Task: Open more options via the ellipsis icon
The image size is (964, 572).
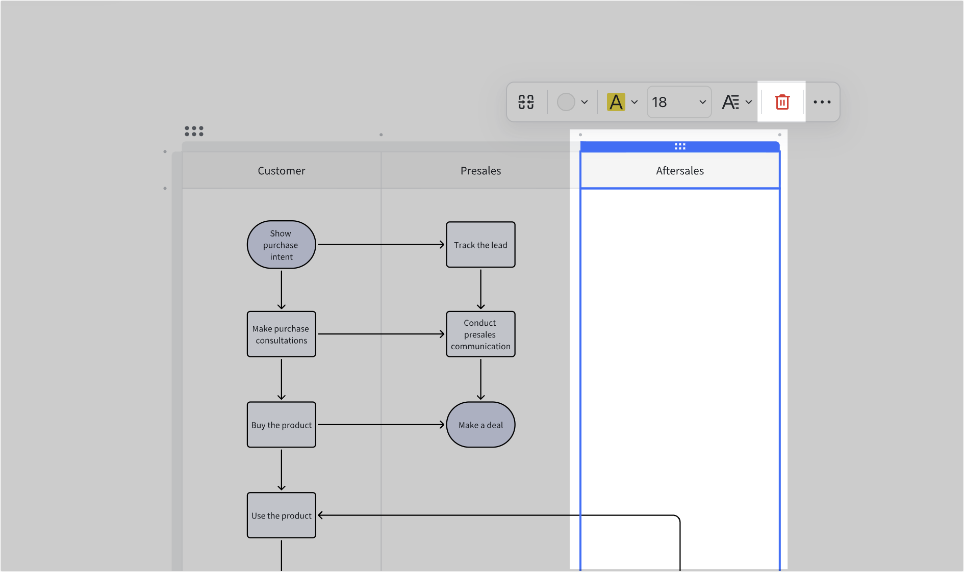Action: (822, 102)
